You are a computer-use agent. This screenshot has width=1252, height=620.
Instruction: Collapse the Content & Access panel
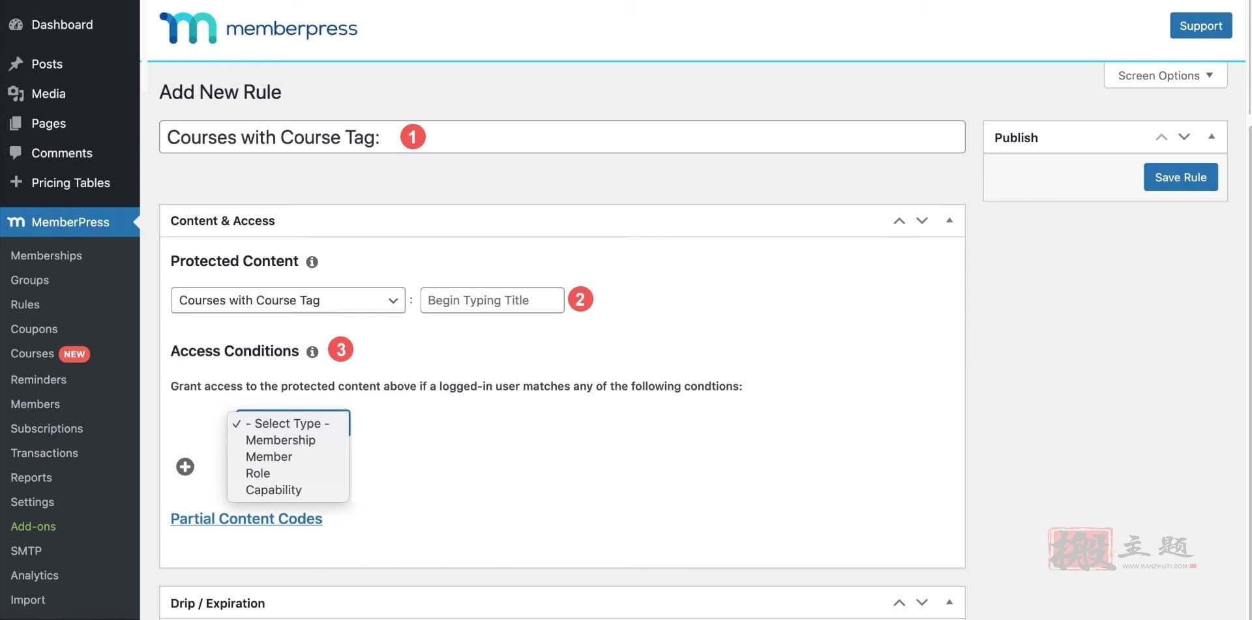[x=949, y=220]
